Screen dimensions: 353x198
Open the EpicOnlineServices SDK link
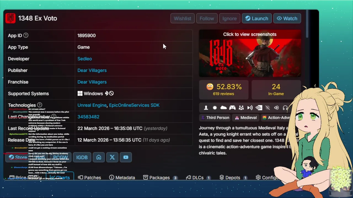tap(134, 105)
